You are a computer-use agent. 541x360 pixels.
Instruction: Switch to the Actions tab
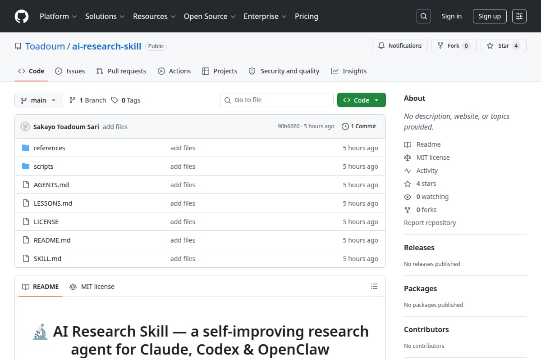tap(174, 71)
